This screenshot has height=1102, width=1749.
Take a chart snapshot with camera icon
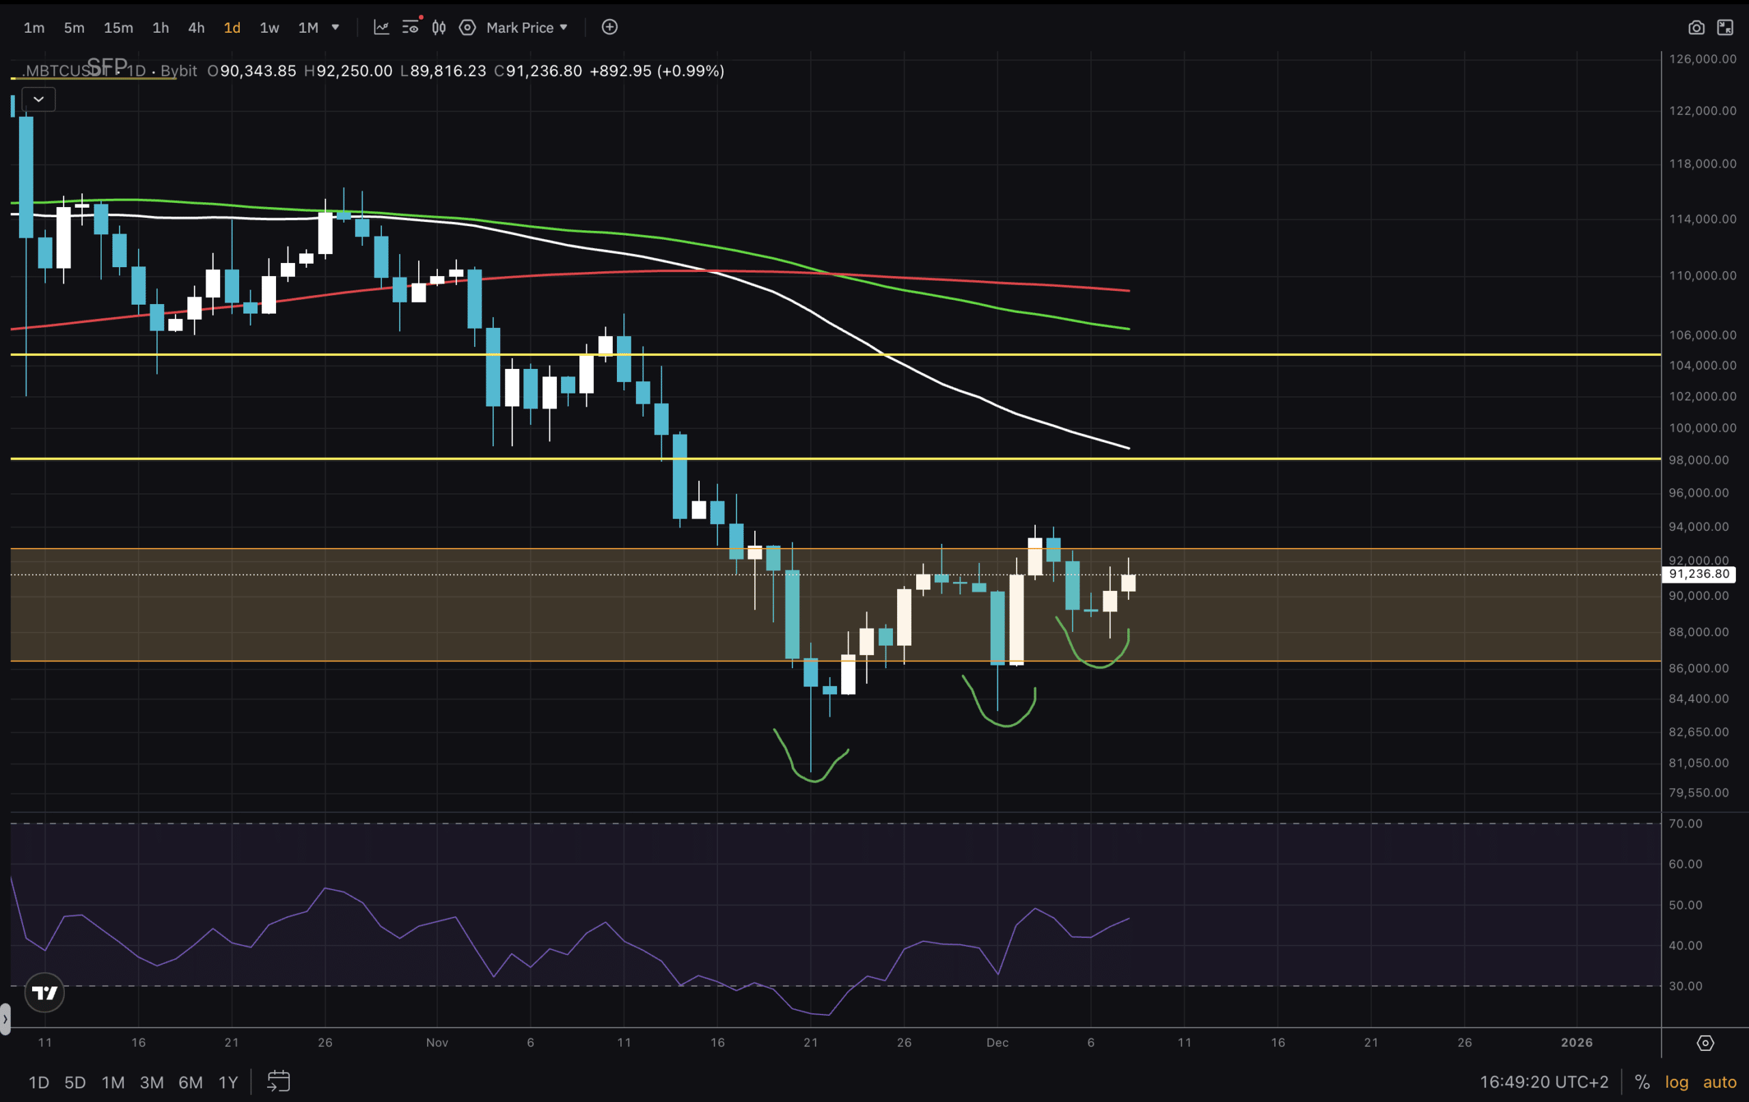point(1696,27)
